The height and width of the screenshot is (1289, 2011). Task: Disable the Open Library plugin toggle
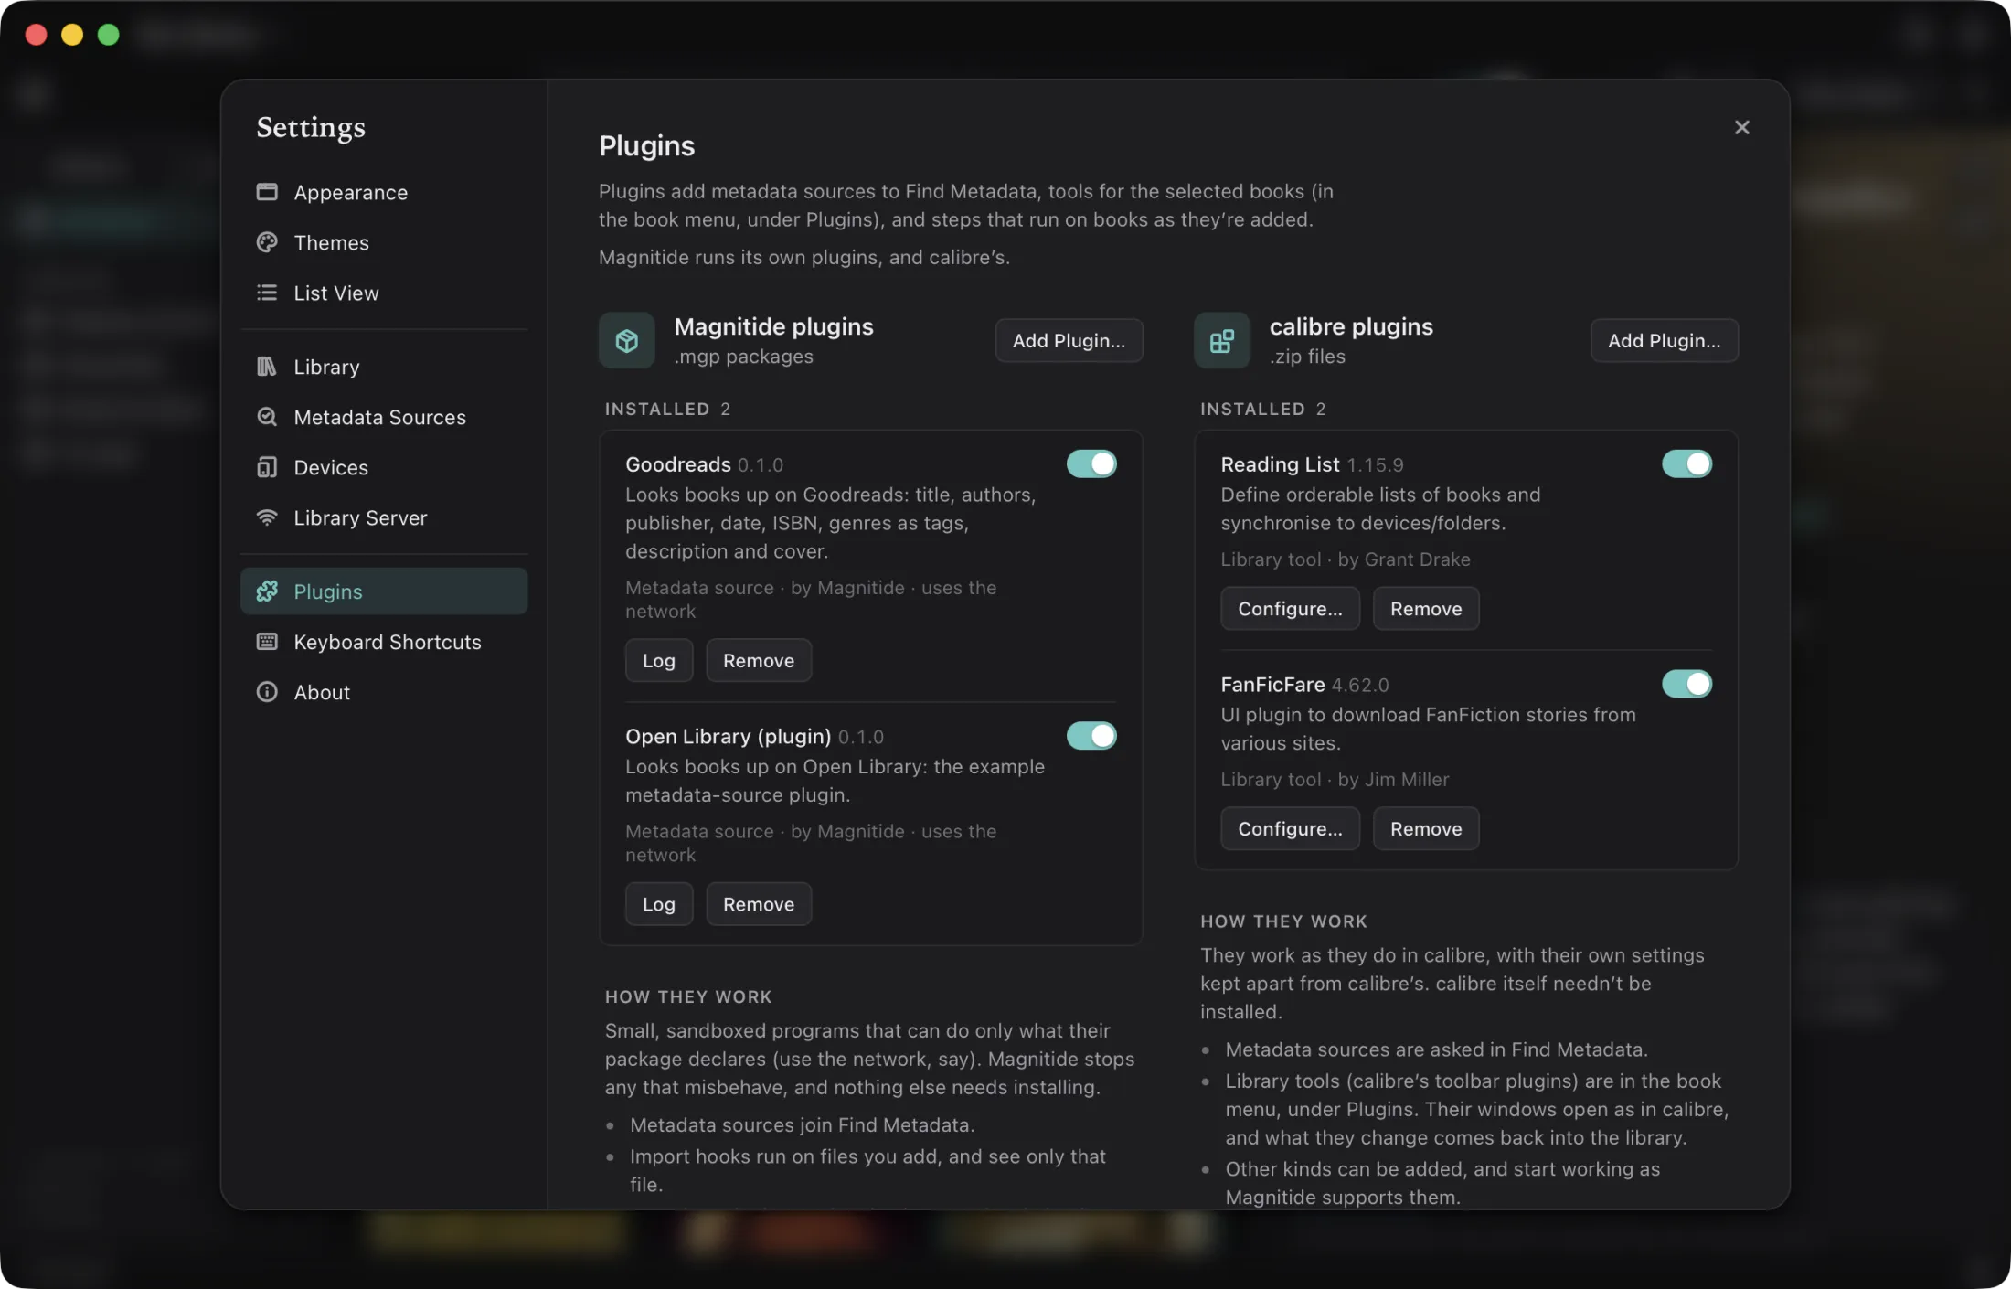(1091, 735)
